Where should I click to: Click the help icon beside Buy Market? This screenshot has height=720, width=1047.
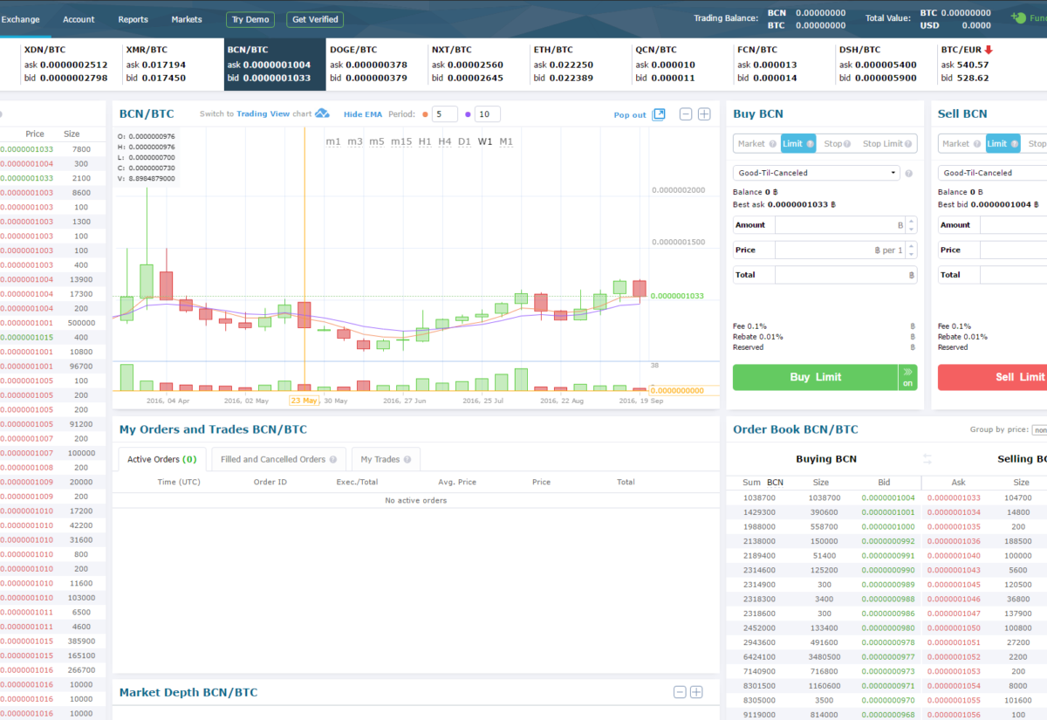click(772, 144)
